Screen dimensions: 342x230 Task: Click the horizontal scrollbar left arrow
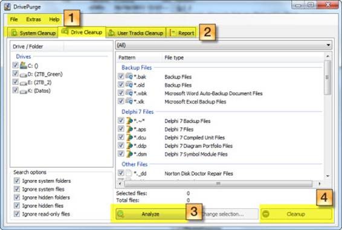click(120, 184)
